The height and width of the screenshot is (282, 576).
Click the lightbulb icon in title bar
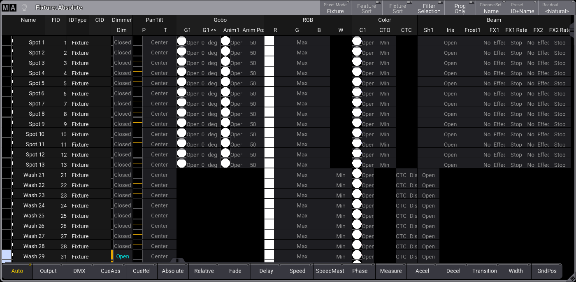tap(24, 7)
